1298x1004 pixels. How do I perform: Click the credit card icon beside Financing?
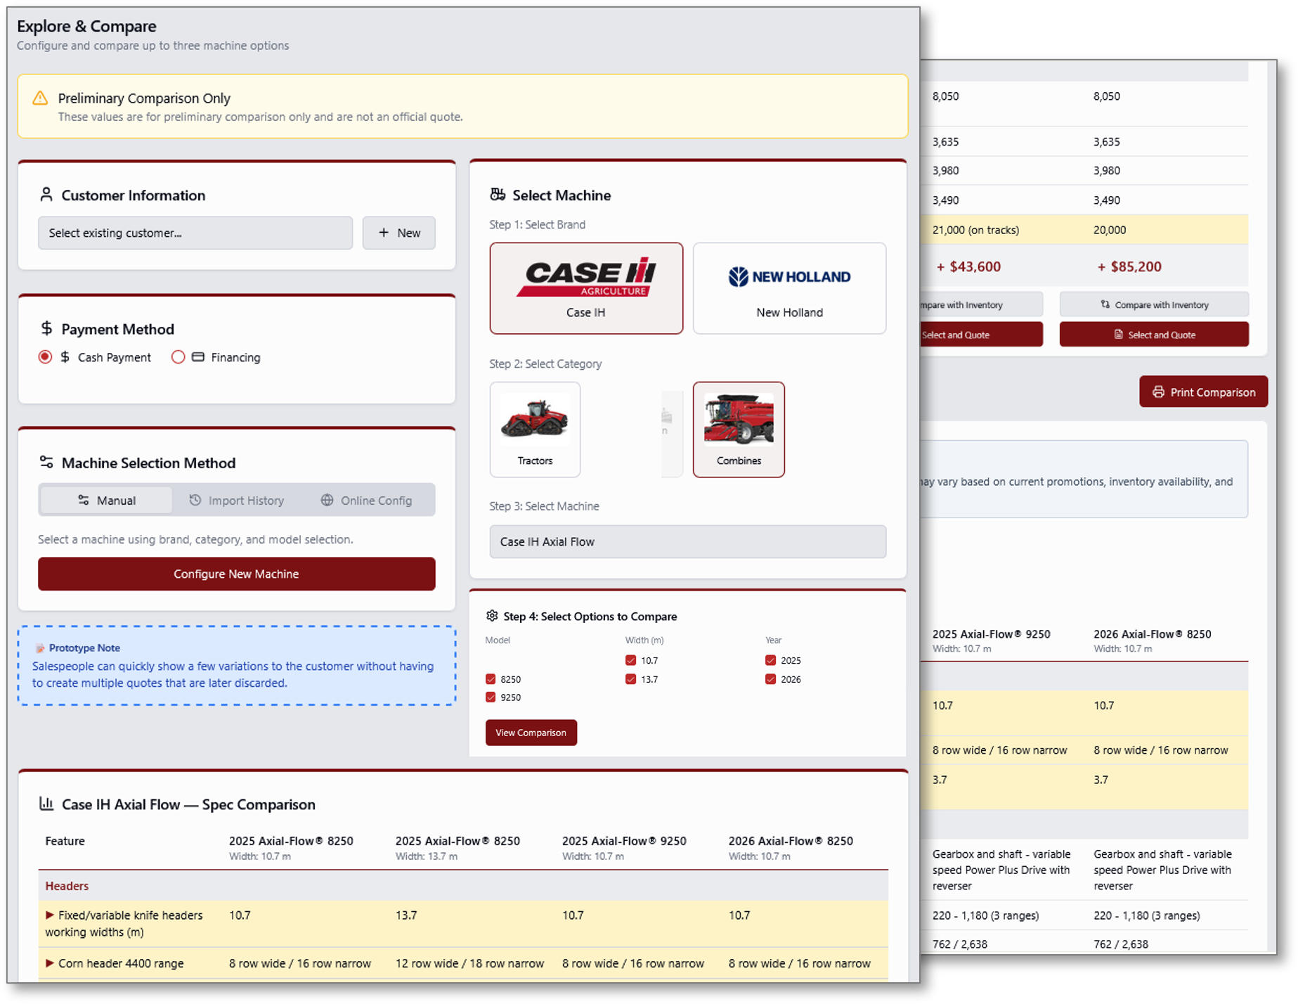click(x=198, y=357)
